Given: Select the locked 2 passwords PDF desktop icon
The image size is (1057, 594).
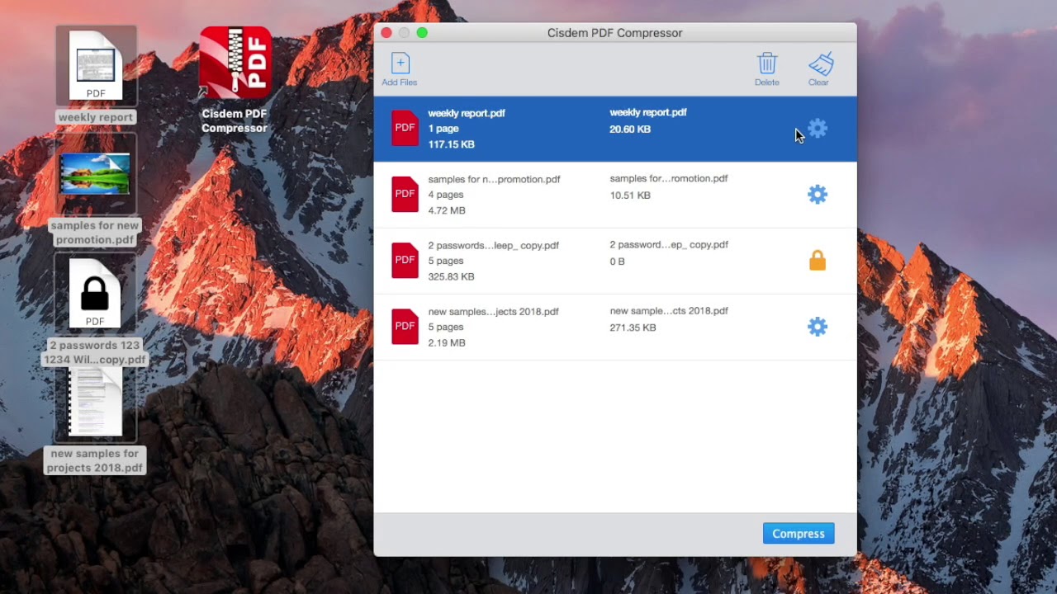Looking at the screenshot, I should coord(95,294).
